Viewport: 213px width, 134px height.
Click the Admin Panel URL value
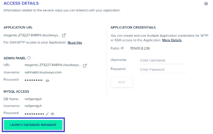(x=53, y=65)
